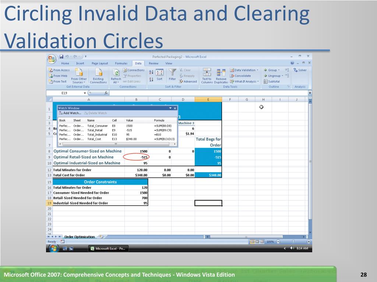Open Existing Connections
Image resolution: width=377 pixels, height=282 pixels.
[98, 76]
